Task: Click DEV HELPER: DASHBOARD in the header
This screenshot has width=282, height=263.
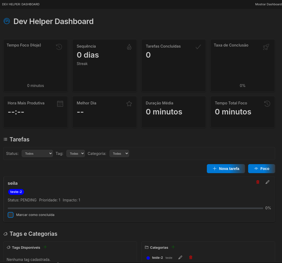Action: (x=21, y=4)
